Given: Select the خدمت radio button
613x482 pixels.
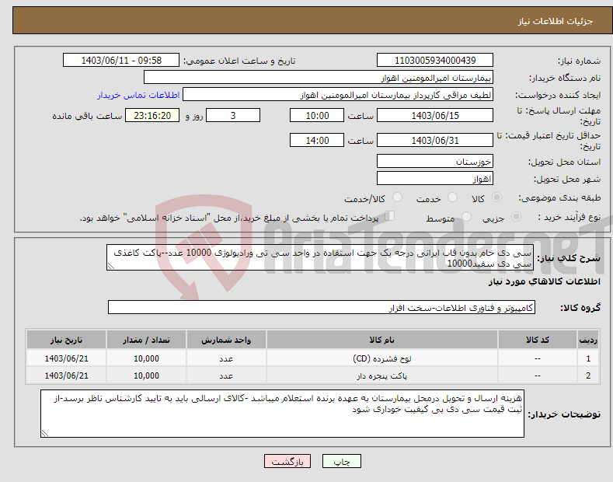Looking at the screenshot, I should pos(452,197).
